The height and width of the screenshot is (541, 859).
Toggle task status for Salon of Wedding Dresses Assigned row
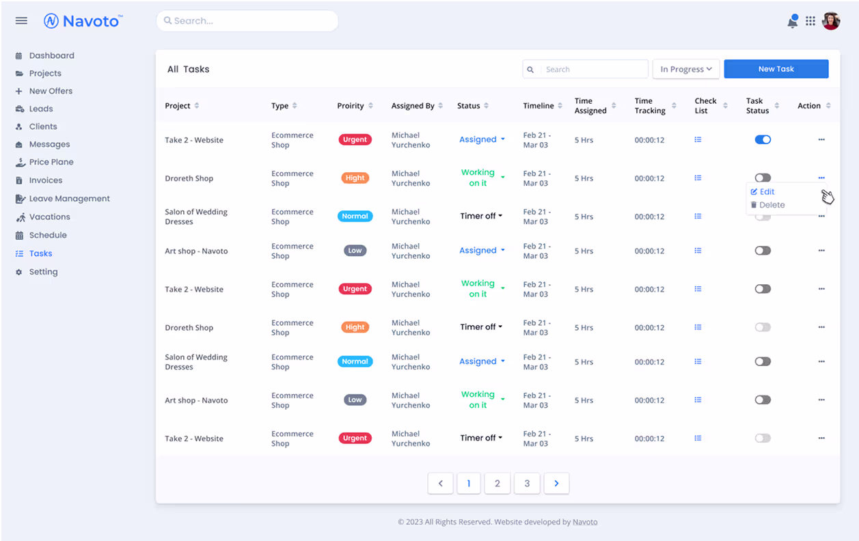763,361
